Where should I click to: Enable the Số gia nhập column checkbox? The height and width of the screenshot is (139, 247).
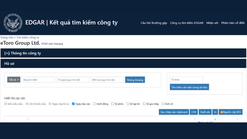click(144, 104)
